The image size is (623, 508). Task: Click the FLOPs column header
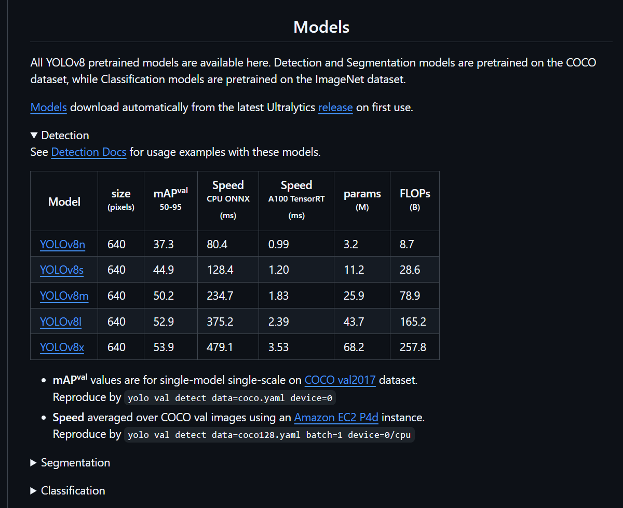(415, 200)
